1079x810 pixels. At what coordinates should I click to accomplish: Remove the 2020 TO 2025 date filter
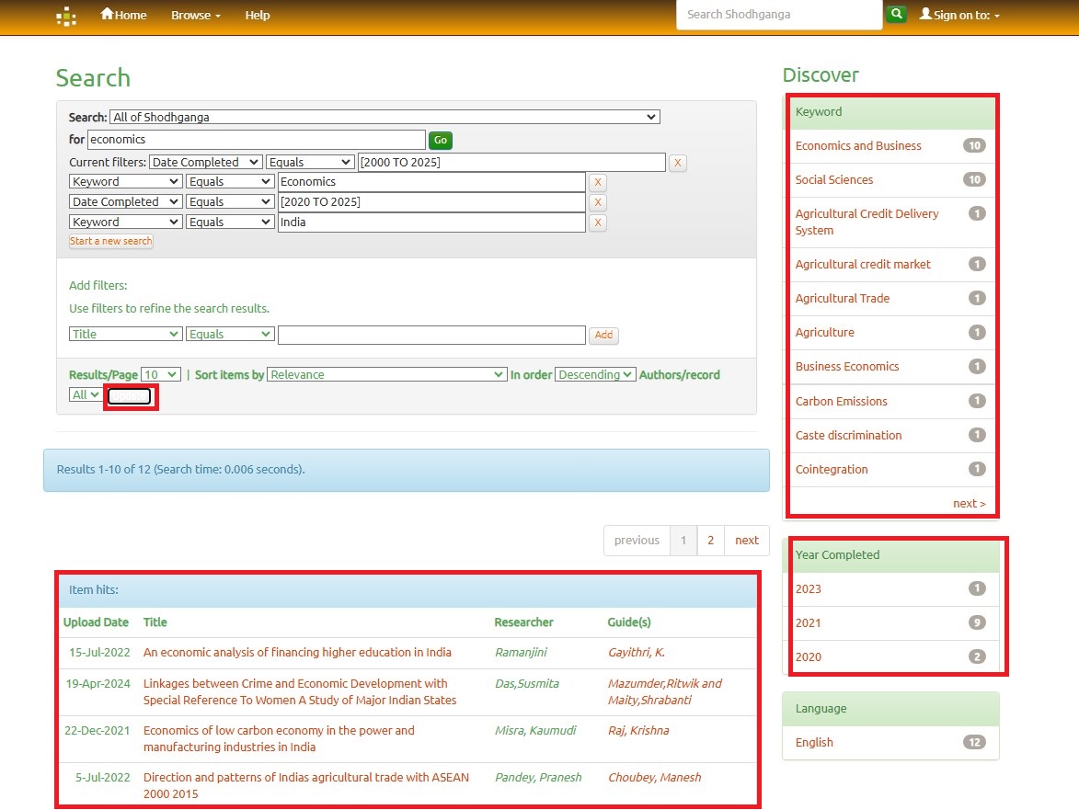pyautogui.click(x=597, y=202)
